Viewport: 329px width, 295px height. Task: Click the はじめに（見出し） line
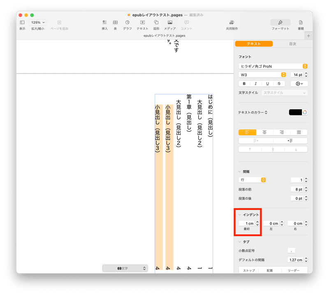pos(210,116)
